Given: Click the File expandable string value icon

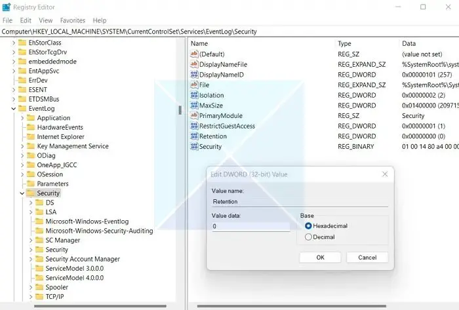Looking at the screenshot, I should click(x=194, y=85).
